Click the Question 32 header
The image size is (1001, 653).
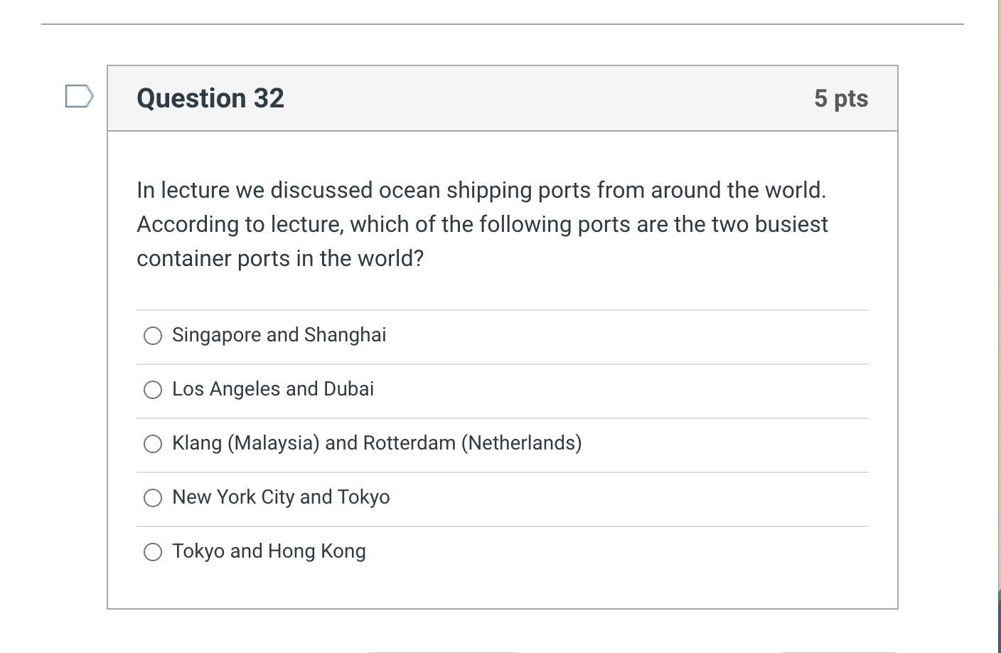(210, 98)
